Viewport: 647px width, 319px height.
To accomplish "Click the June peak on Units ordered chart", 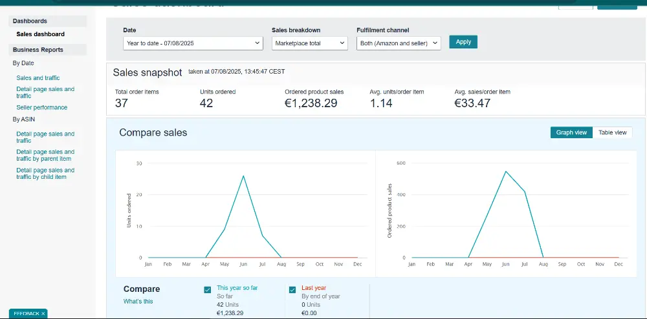I will [x=243, y=176].
